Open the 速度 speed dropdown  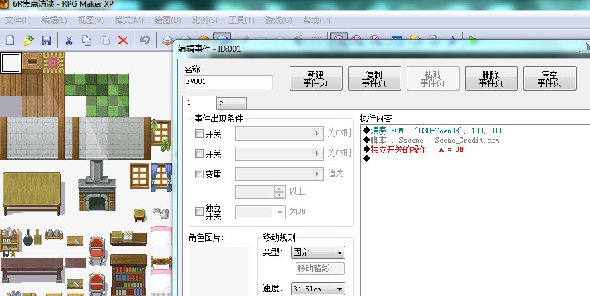pos(318,289)
